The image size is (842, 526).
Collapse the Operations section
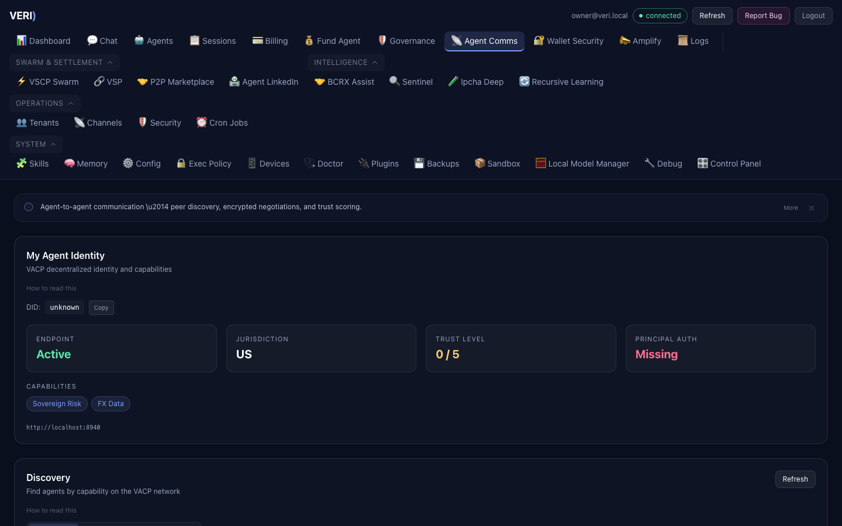coord(44,103)
